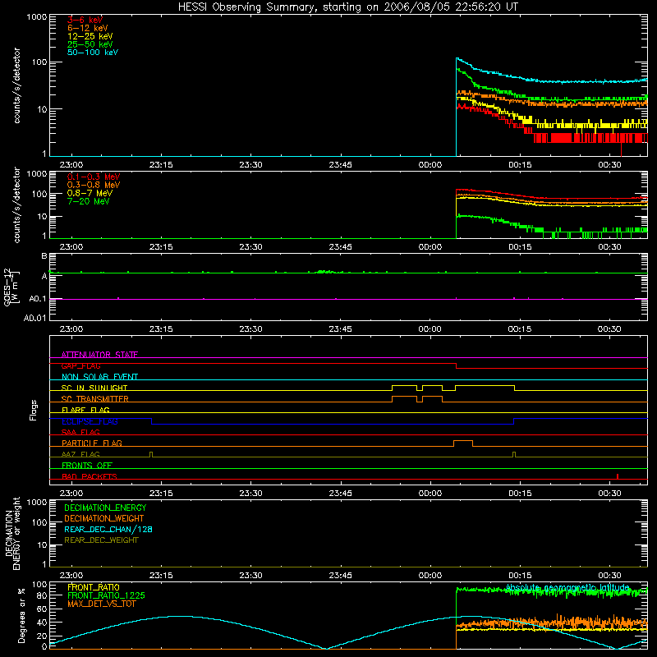Pick the GAP_FLAG label
The height and width of the screenshot is (657, 657).
(80, 365)
